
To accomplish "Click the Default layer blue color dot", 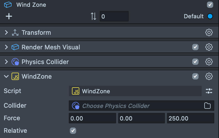I will (x=210, y=16).
